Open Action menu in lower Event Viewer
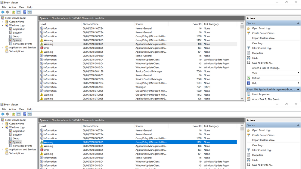Image resolution: width=301 pixels, height=169 pixels. (12, 109)
